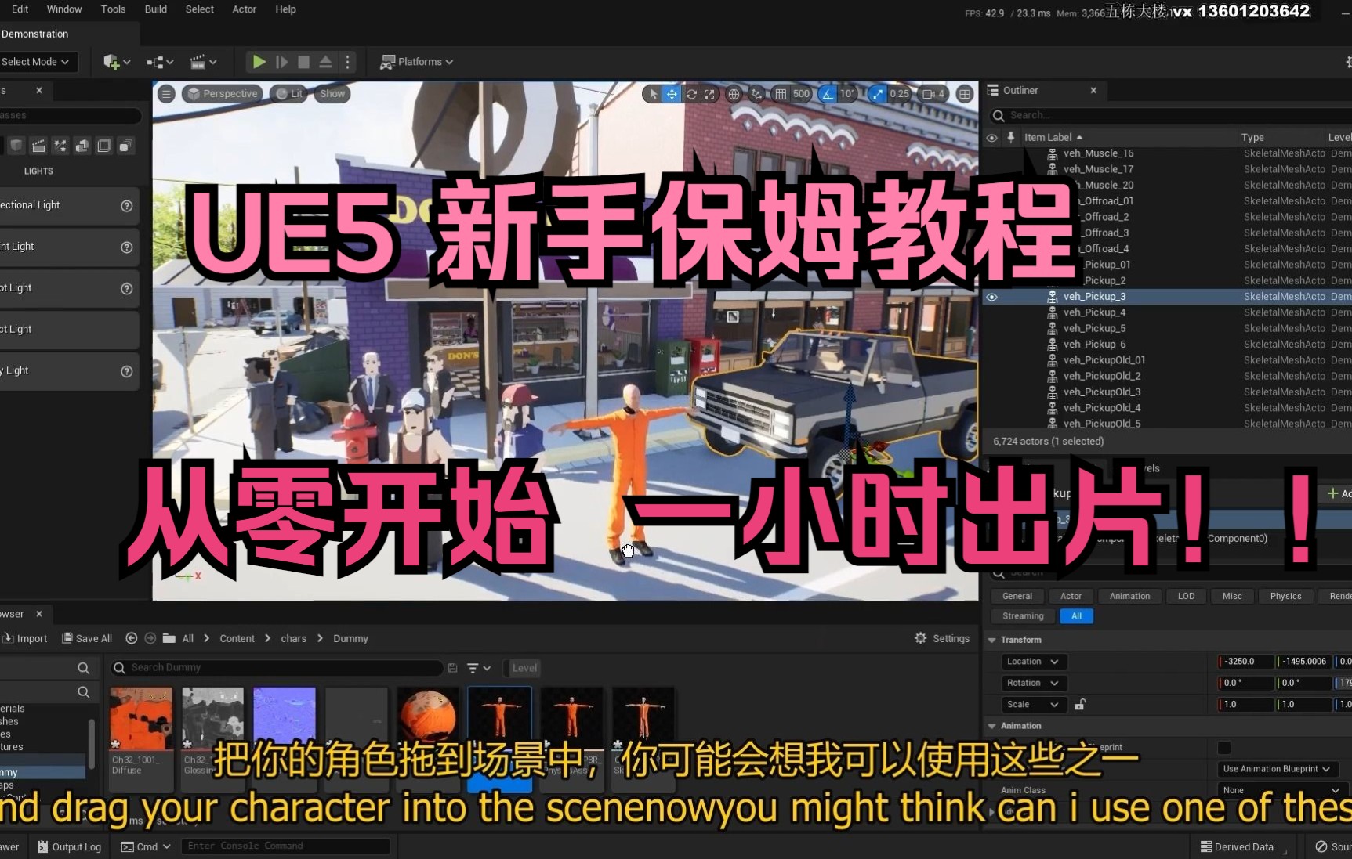Open the Window menu

point(64,9)
